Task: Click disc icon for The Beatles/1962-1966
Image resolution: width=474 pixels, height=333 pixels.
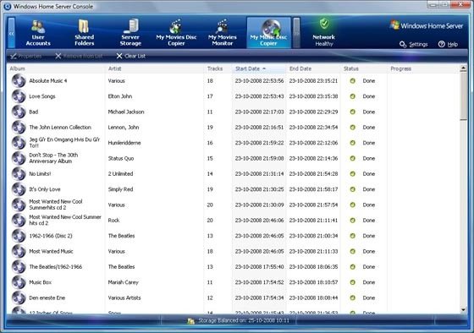Action: (x=19, y=267)
